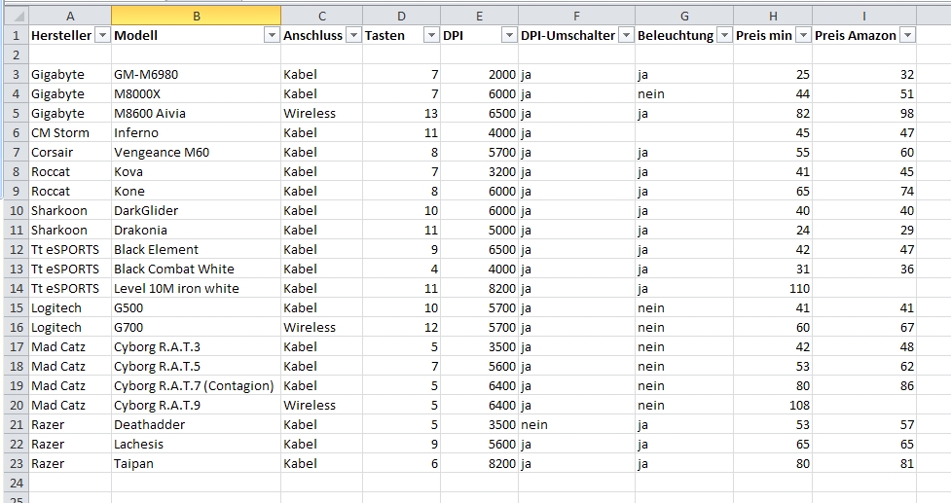
Task: Click the cell Level 10M iron white
Action: (x=196, y=288)
